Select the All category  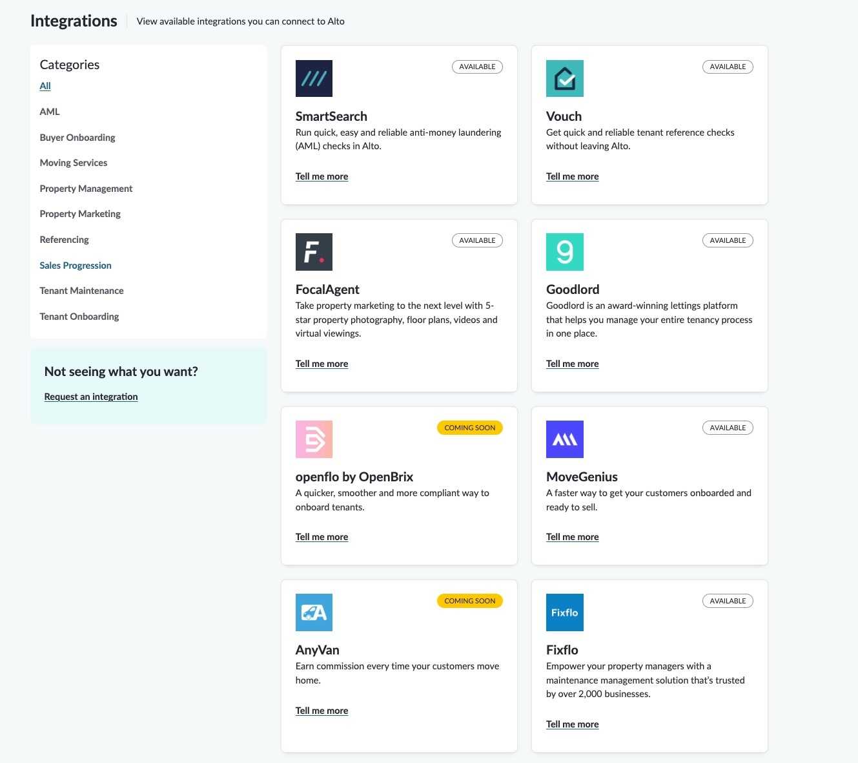pyautogui.click(x=45, y=86)
